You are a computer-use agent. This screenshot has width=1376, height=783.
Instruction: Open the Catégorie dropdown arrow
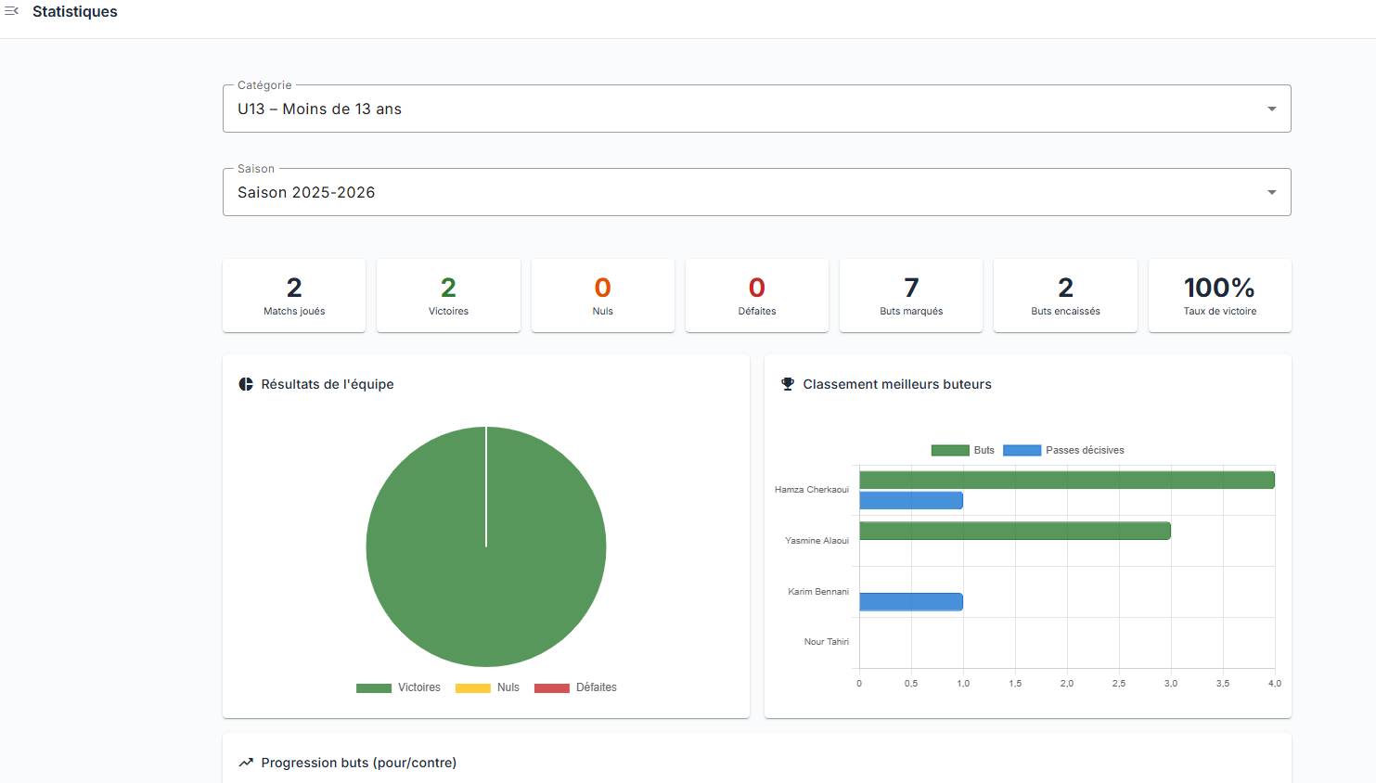click(1271, 109)
